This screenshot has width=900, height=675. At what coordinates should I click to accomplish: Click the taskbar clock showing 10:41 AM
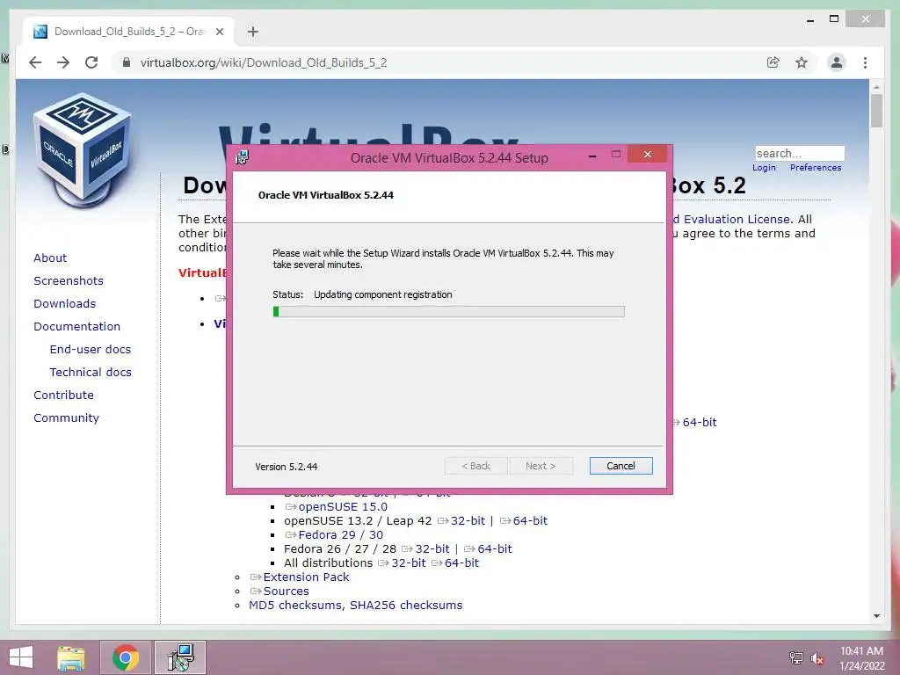pyautogui.click(x=861, y=658)
